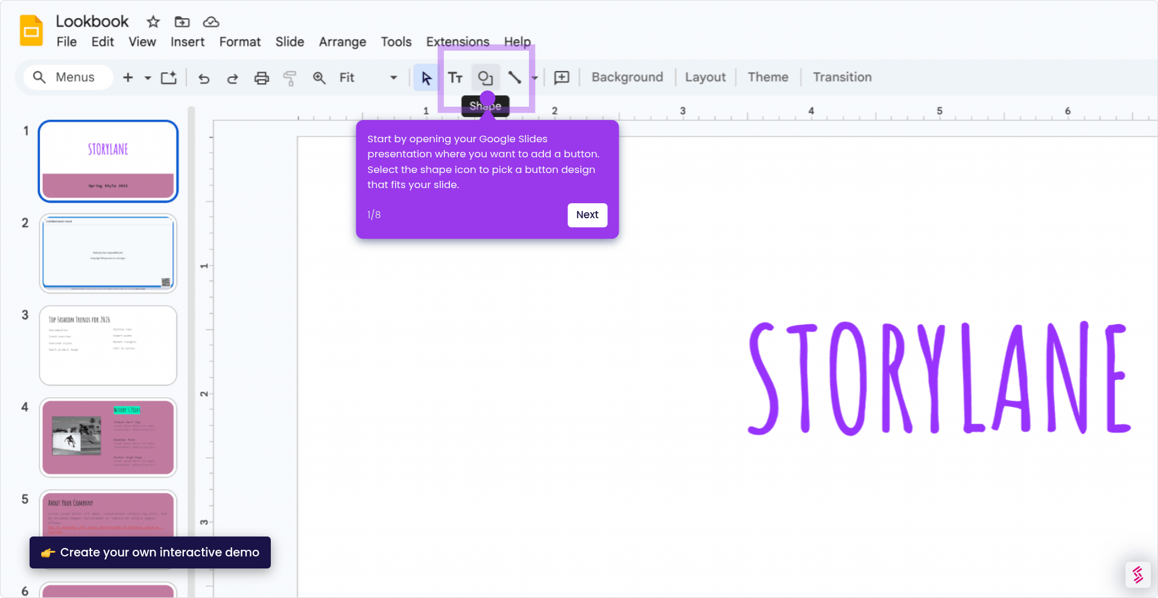Open the Transition panel
This screenshot has width=1158, height=598.
842,77
